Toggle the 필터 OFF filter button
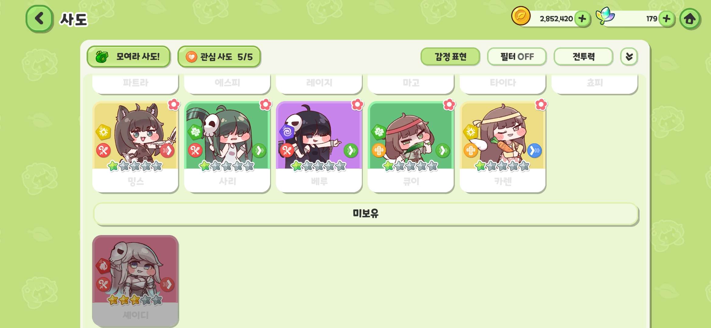 click(517, 57)
